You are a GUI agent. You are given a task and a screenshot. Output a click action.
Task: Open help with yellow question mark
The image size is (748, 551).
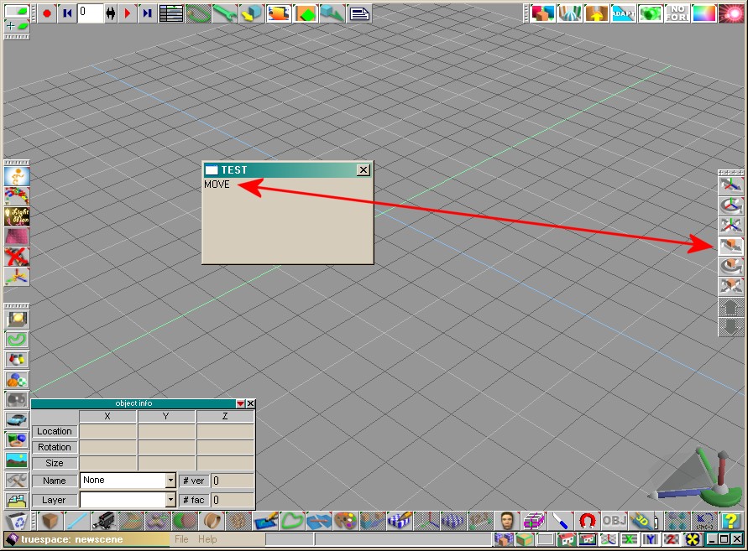tap(730, 521)
